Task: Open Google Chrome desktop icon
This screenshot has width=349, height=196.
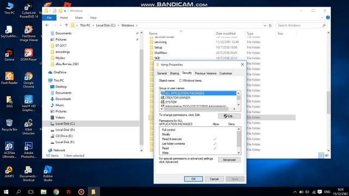Action: click(x=28, y=80)
